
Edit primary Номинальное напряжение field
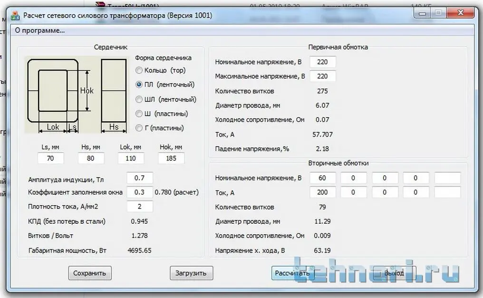[322, 62]
